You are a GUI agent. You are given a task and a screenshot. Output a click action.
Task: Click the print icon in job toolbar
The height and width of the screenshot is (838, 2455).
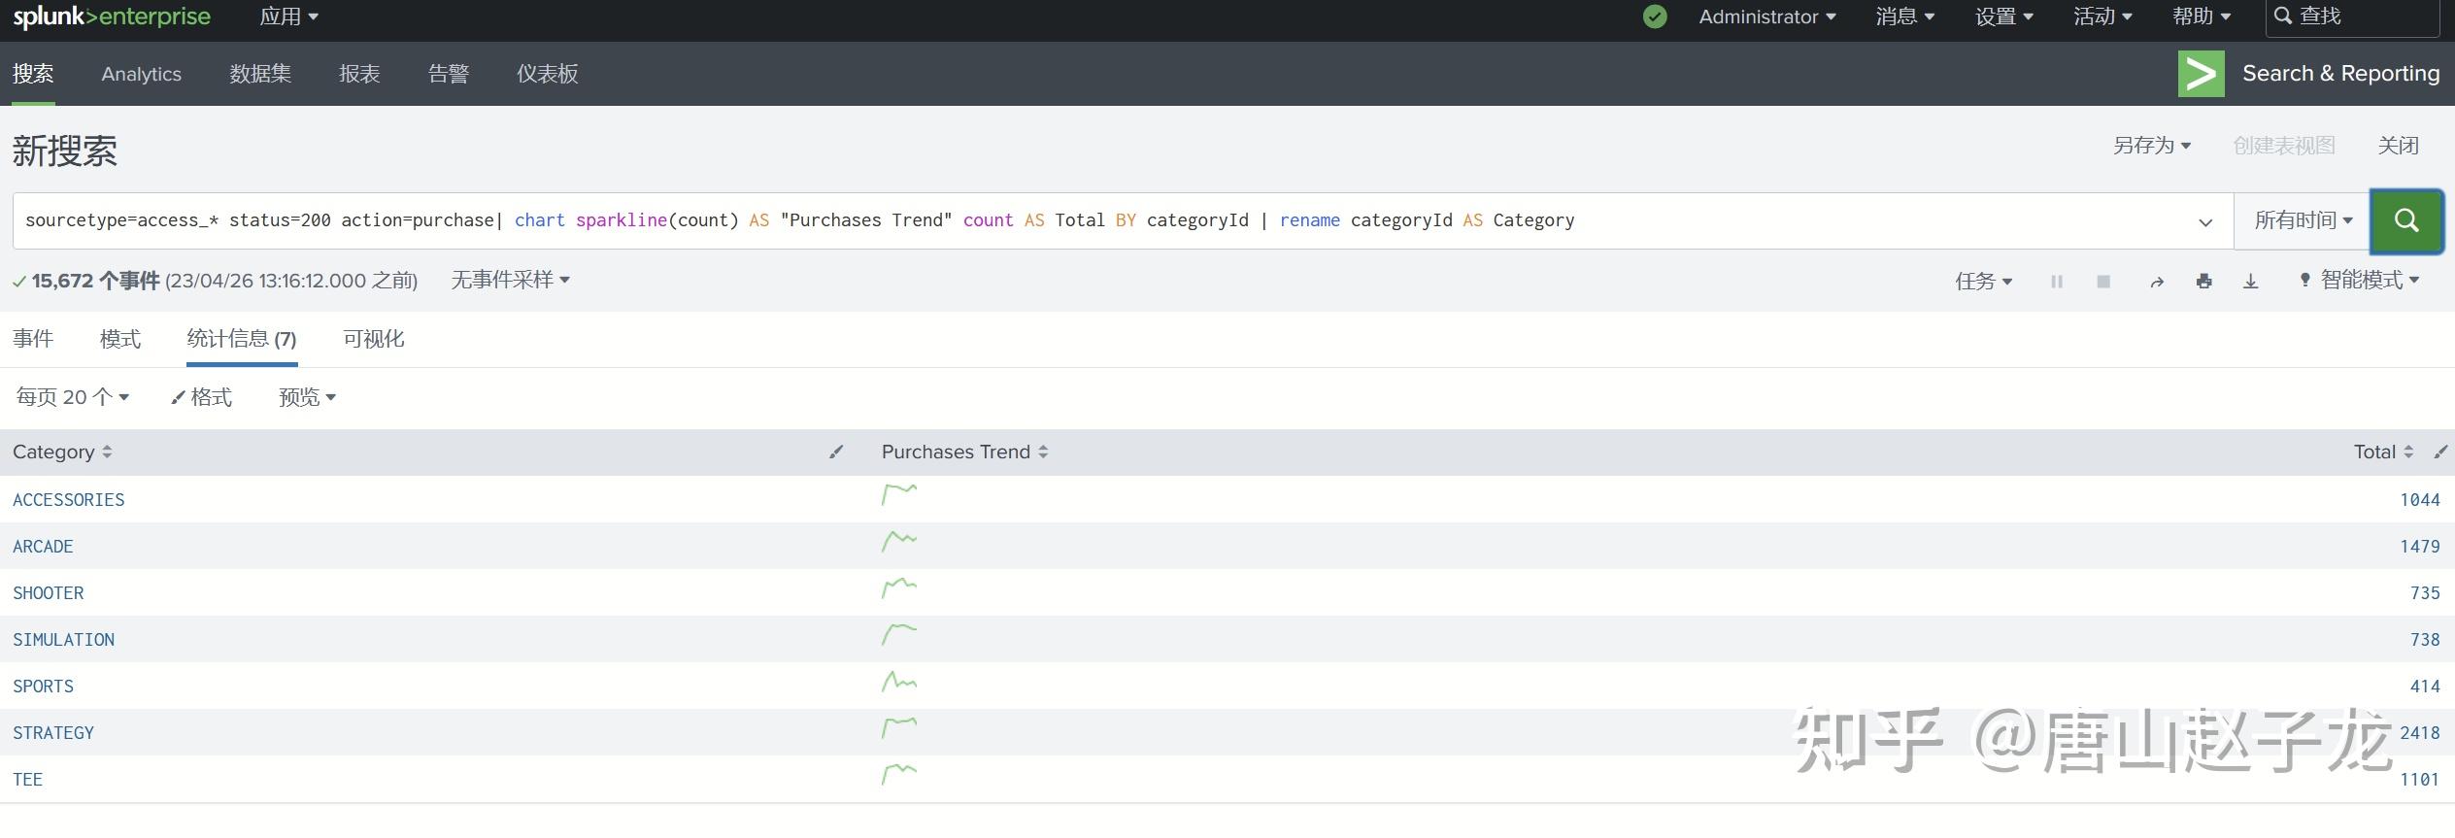2203,282
